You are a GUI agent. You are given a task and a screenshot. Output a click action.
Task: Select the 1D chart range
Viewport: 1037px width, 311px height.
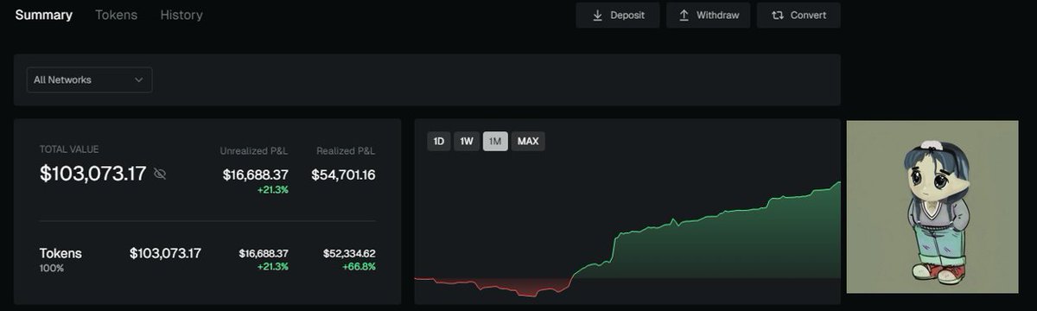point(439,141)
